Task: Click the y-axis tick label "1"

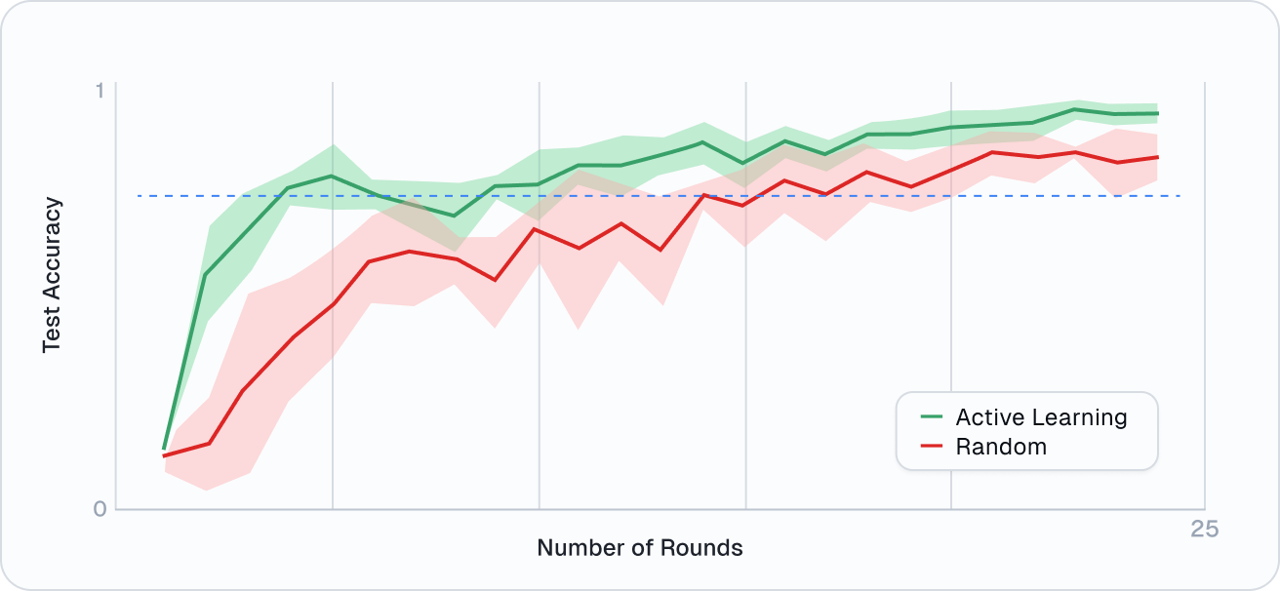Action: pos(98,91)
